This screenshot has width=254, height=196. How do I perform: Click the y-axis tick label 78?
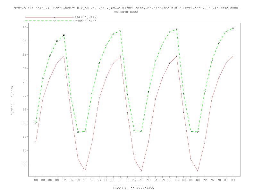click(24, 68)
